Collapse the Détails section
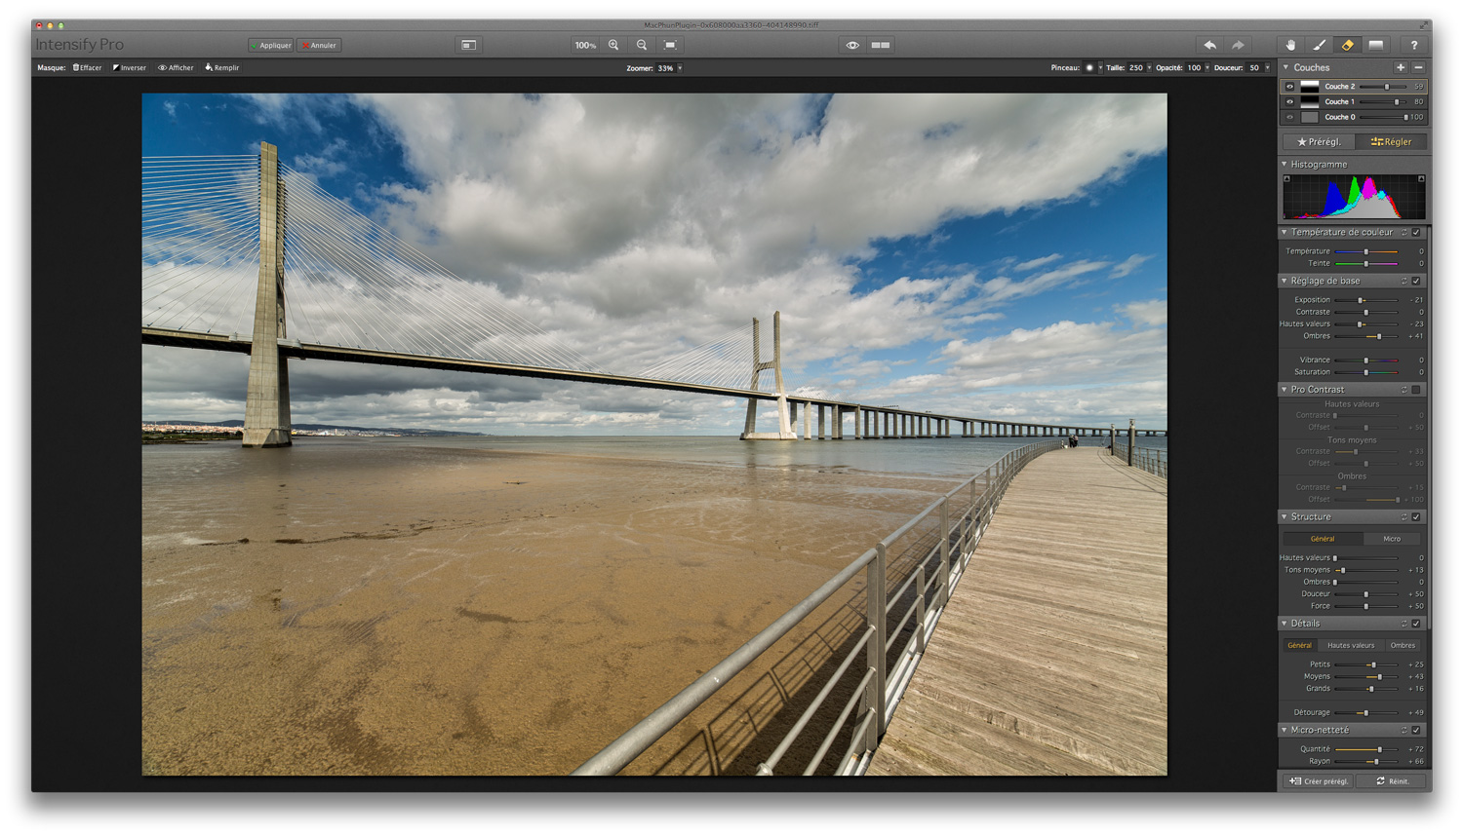Image resolution: width=1463 pixels, height=835 pixels. click(1285, 624)
